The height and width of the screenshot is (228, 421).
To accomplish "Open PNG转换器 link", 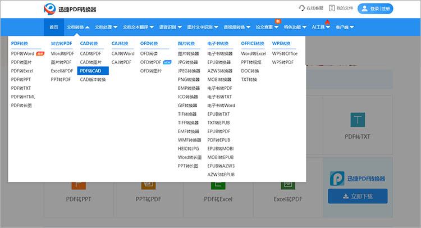I will 189,80.
